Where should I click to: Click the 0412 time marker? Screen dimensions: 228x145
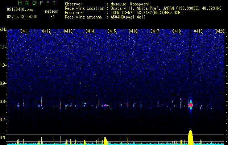click(46, 31)
